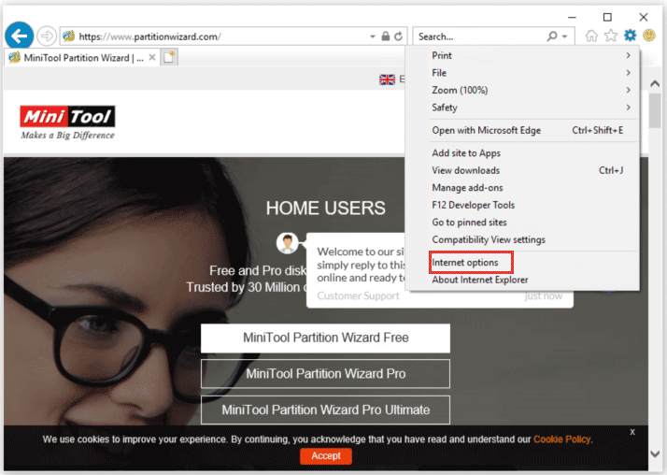Click the HOME USERS heading

click(x=325, y=209)
